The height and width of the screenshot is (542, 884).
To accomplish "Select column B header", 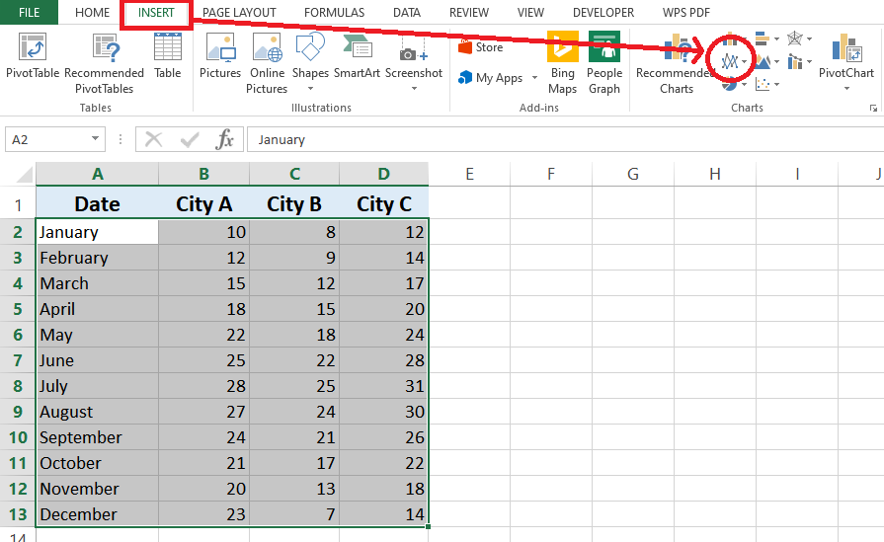I will 204,174.
